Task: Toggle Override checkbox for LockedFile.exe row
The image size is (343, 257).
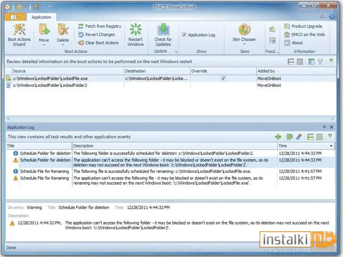Action: pyautogui.click(x=223, y=78)
